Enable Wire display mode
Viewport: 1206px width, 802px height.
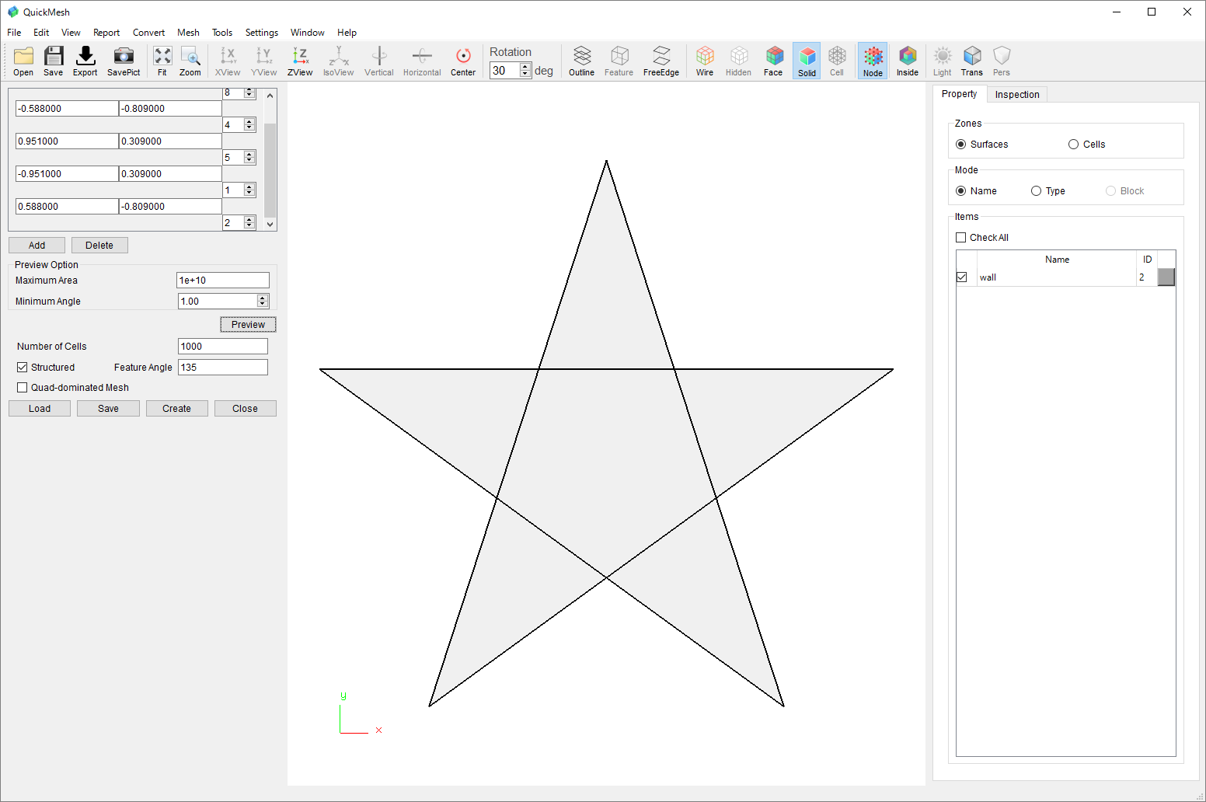705,61
